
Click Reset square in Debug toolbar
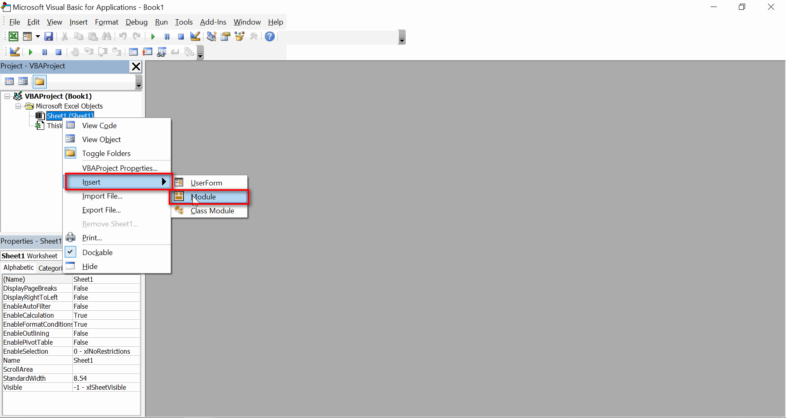pos(59,52)
